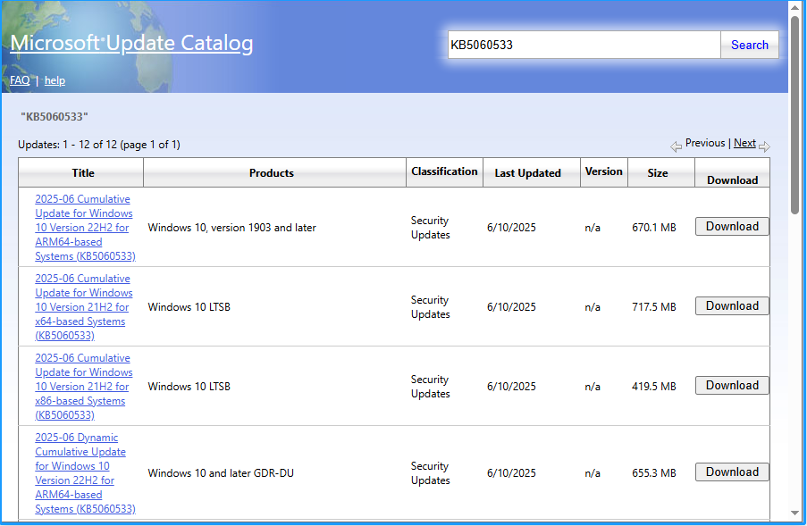Sort by Classification column header
The height and width of the screenshot is (526, 807).
coord(444,171)
